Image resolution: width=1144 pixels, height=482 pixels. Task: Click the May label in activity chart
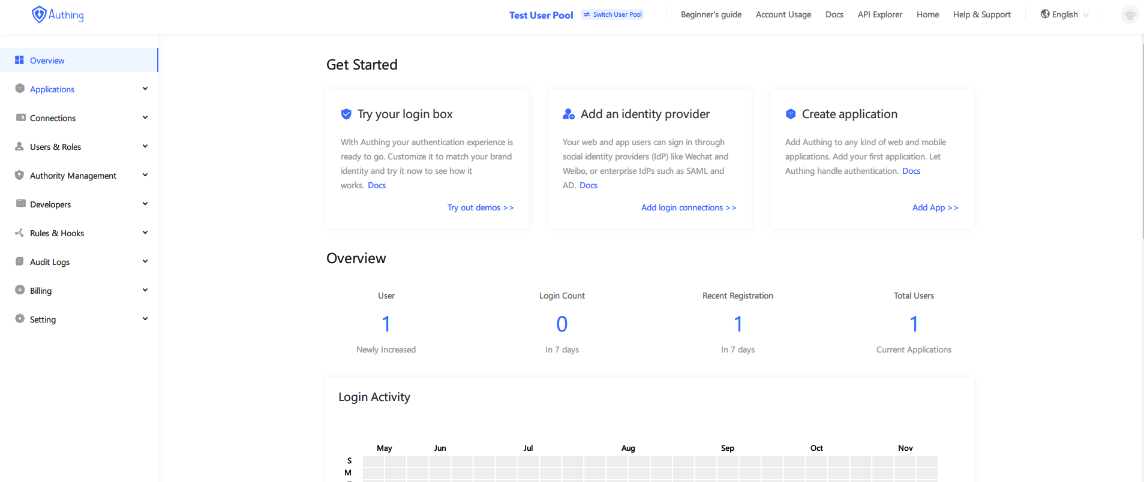coord(385,448)
